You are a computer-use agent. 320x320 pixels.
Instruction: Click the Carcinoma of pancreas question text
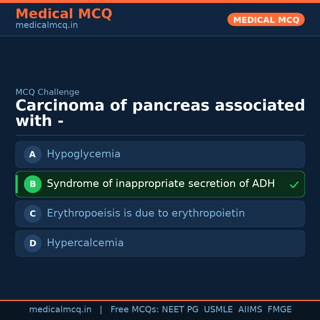[160, 113]
